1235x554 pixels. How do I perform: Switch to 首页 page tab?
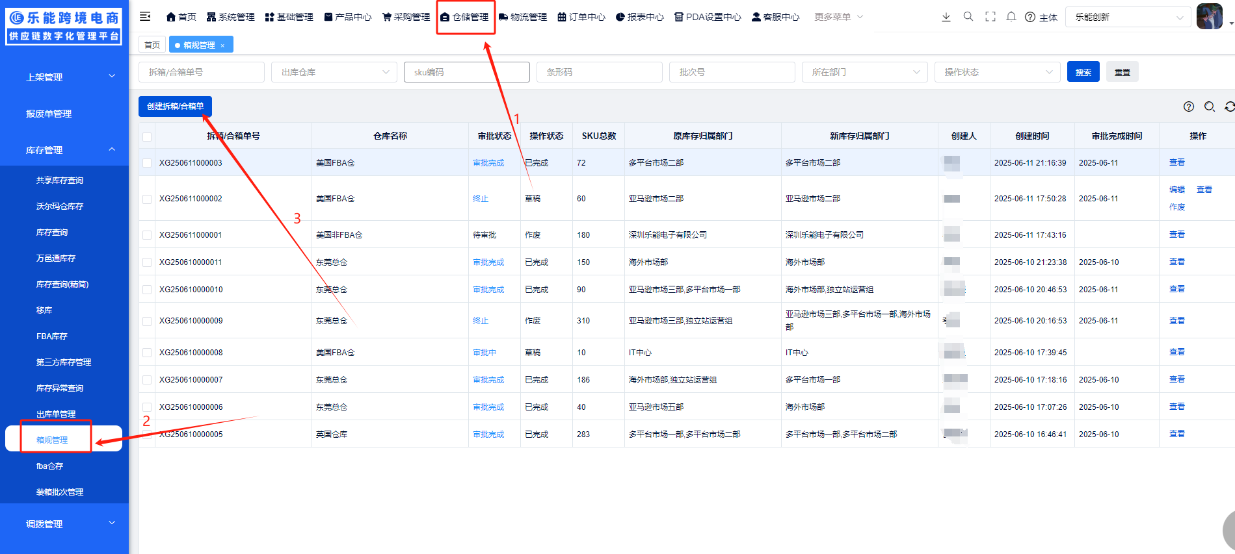tap(152, 45)
